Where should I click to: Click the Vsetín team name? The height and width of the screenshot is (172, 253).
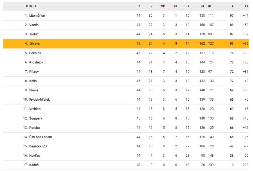pos(34,25)
